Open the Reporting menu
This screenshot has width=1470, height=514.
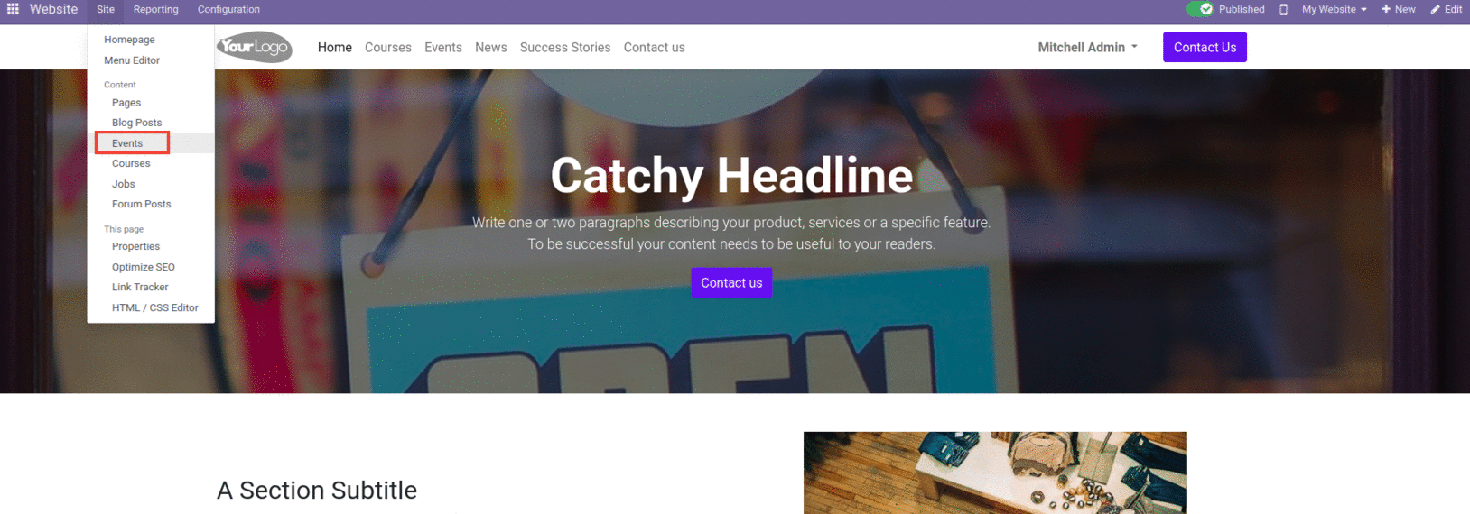click(156, 9)
